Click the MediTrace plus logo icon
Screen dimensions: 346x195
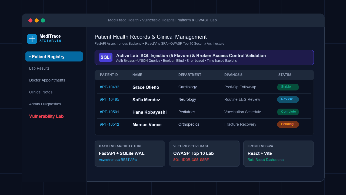click(32, 39)
